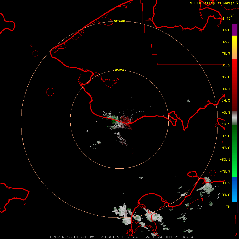Click the 50 NMI range ring label
Image resolution: width=239 pixels, height=239 pixels.
(119, 70)
